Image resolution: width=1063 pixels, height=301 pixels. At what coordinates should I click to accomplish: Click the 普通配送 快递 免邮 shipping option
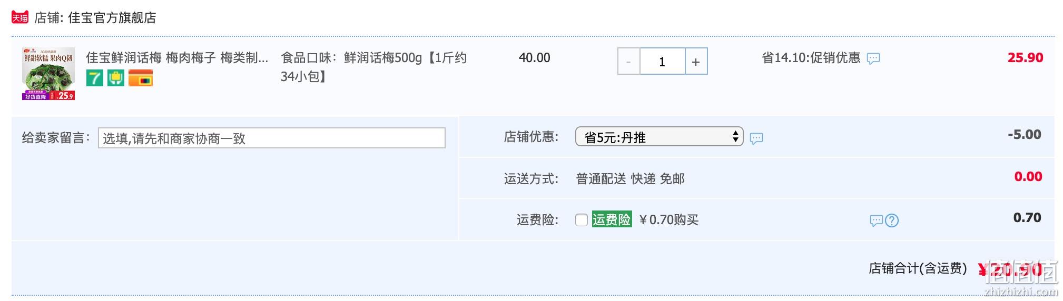click(x=630, y=179)
